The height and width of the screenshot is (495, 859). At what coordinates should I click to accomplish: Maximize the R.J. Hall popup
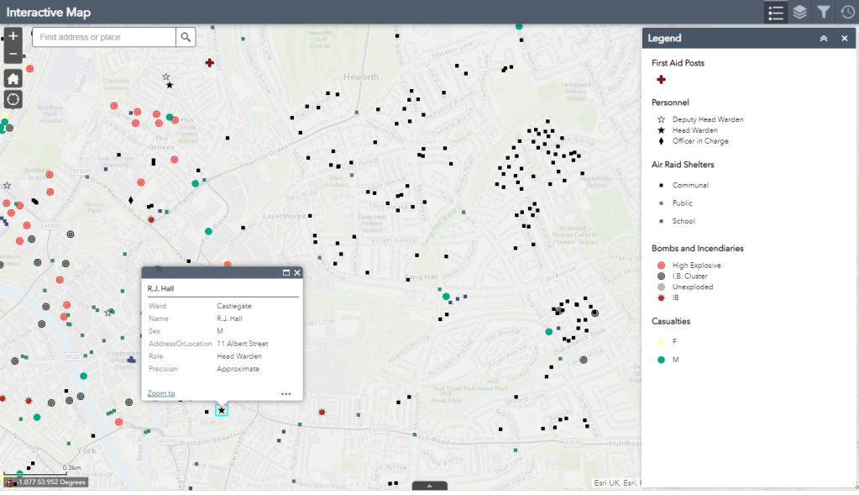point(285,272)
